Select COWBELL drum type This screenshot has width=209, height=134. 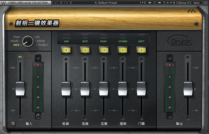[42, 45]
